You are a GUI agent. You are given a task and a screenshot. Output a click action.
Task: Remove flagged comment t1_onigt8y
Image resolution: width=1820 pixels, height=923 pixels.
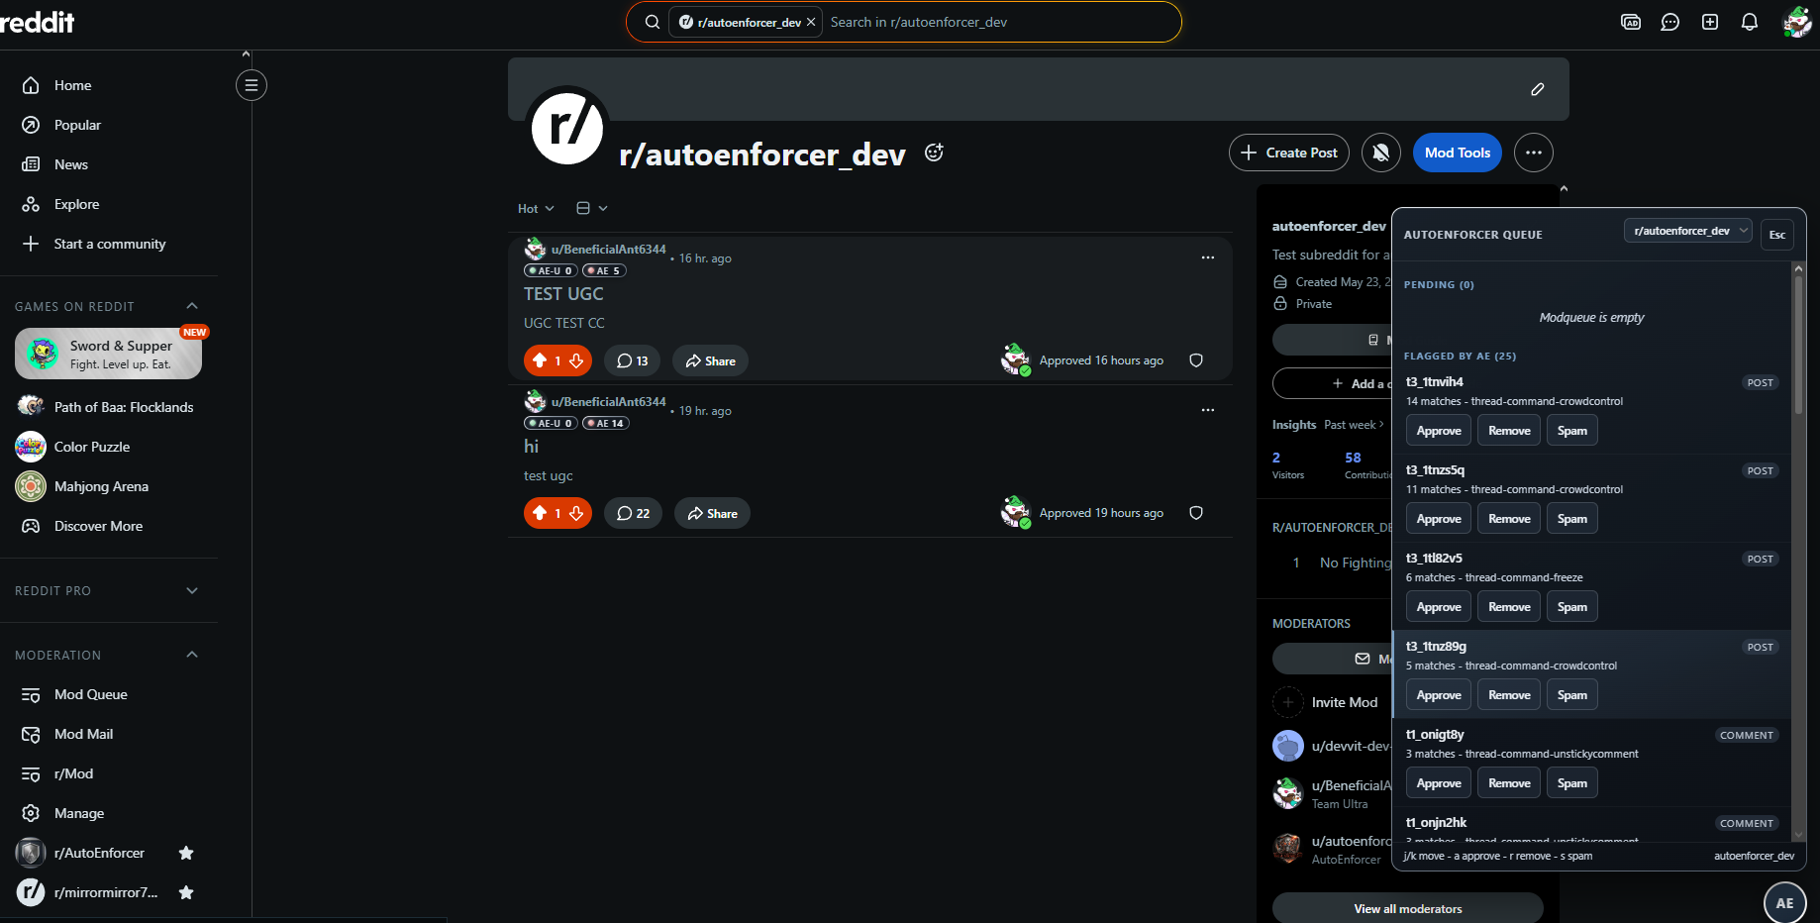click(1509, 783)
